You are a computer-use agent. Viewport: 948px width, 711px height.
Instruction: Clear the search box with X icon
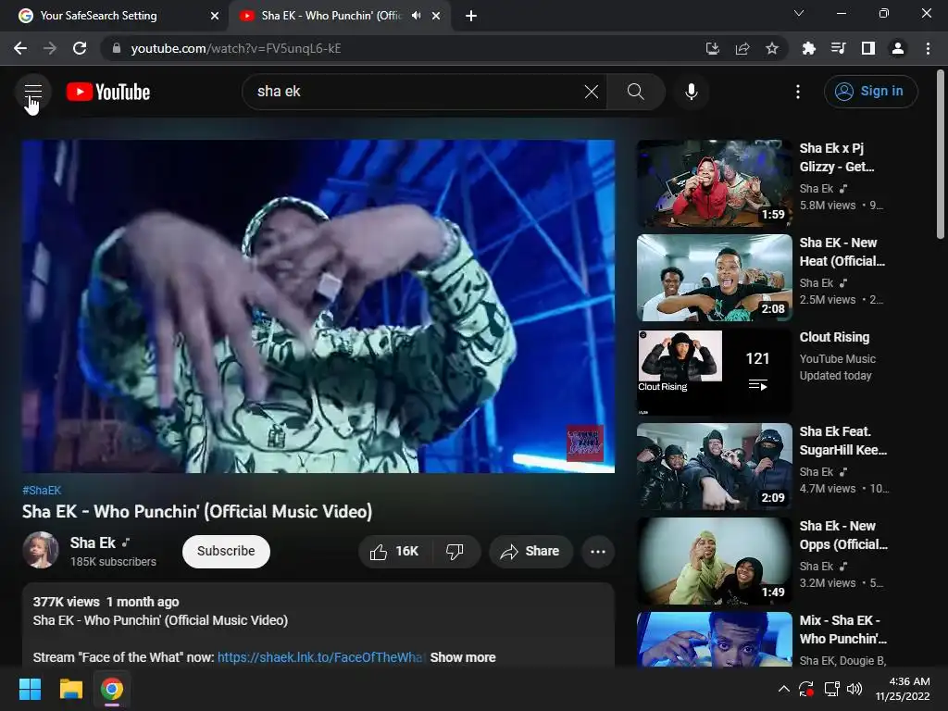pyautogui.click(x=592, y=92)
